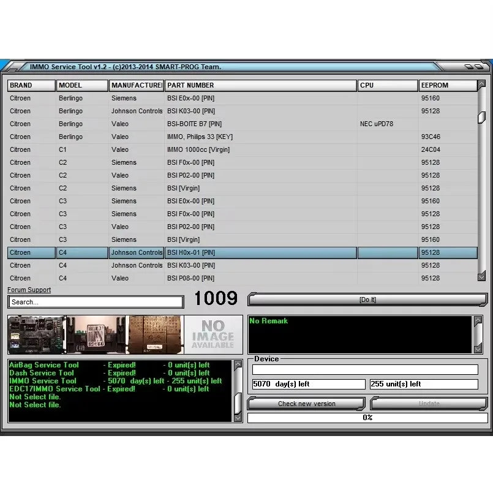Sort the table by the EEPROM column
Image resolution: width=493 pixels, height=493 pixels.
pyautogui.click(x=448, y=85)
